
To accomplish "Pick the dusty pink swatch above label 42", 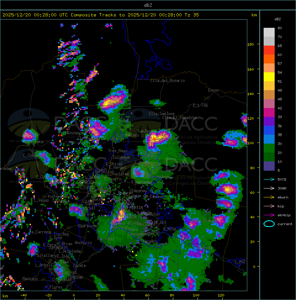I will click(269, 104).
